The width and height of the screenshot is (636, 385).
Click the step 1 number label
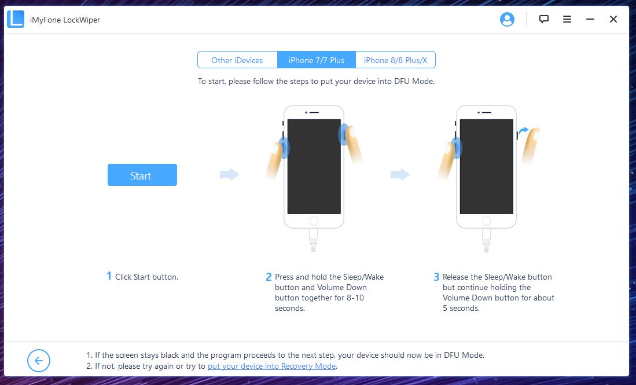pyautogui.click(x=109, y=276)
